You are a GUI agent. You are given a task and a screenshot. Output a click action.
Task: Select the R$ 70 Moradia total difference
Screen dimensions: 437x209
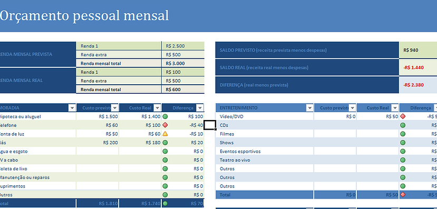(x=183, y=203)
